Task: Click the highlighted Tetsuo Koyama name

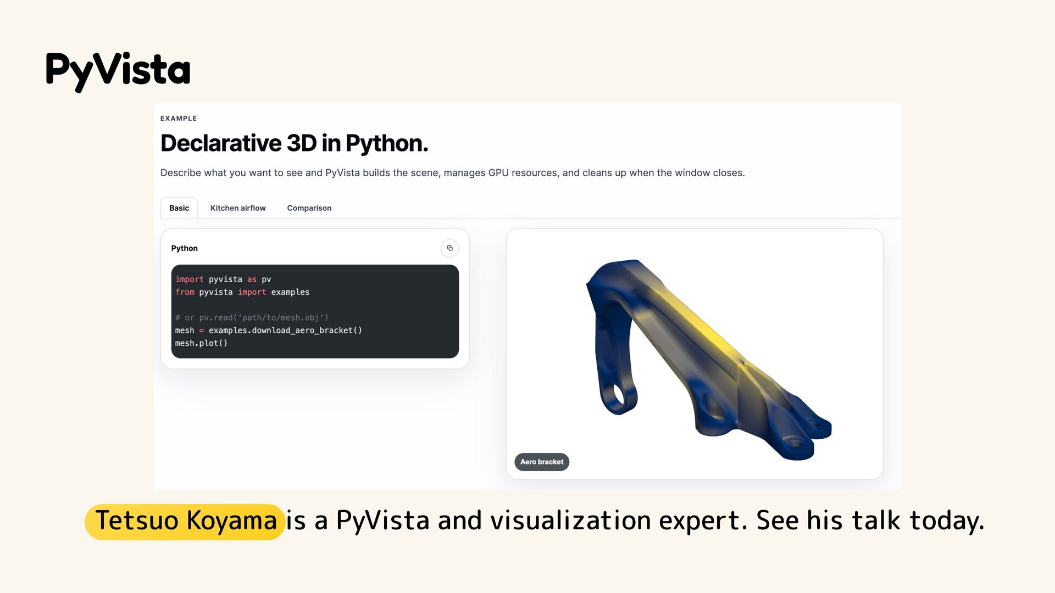Action: coord(185,521)
